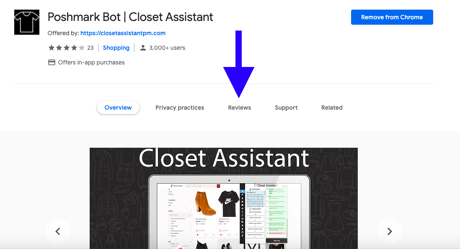Open the closetassistantpm.com link
This screenshot has height=249, width=460.
click(123, 33)
